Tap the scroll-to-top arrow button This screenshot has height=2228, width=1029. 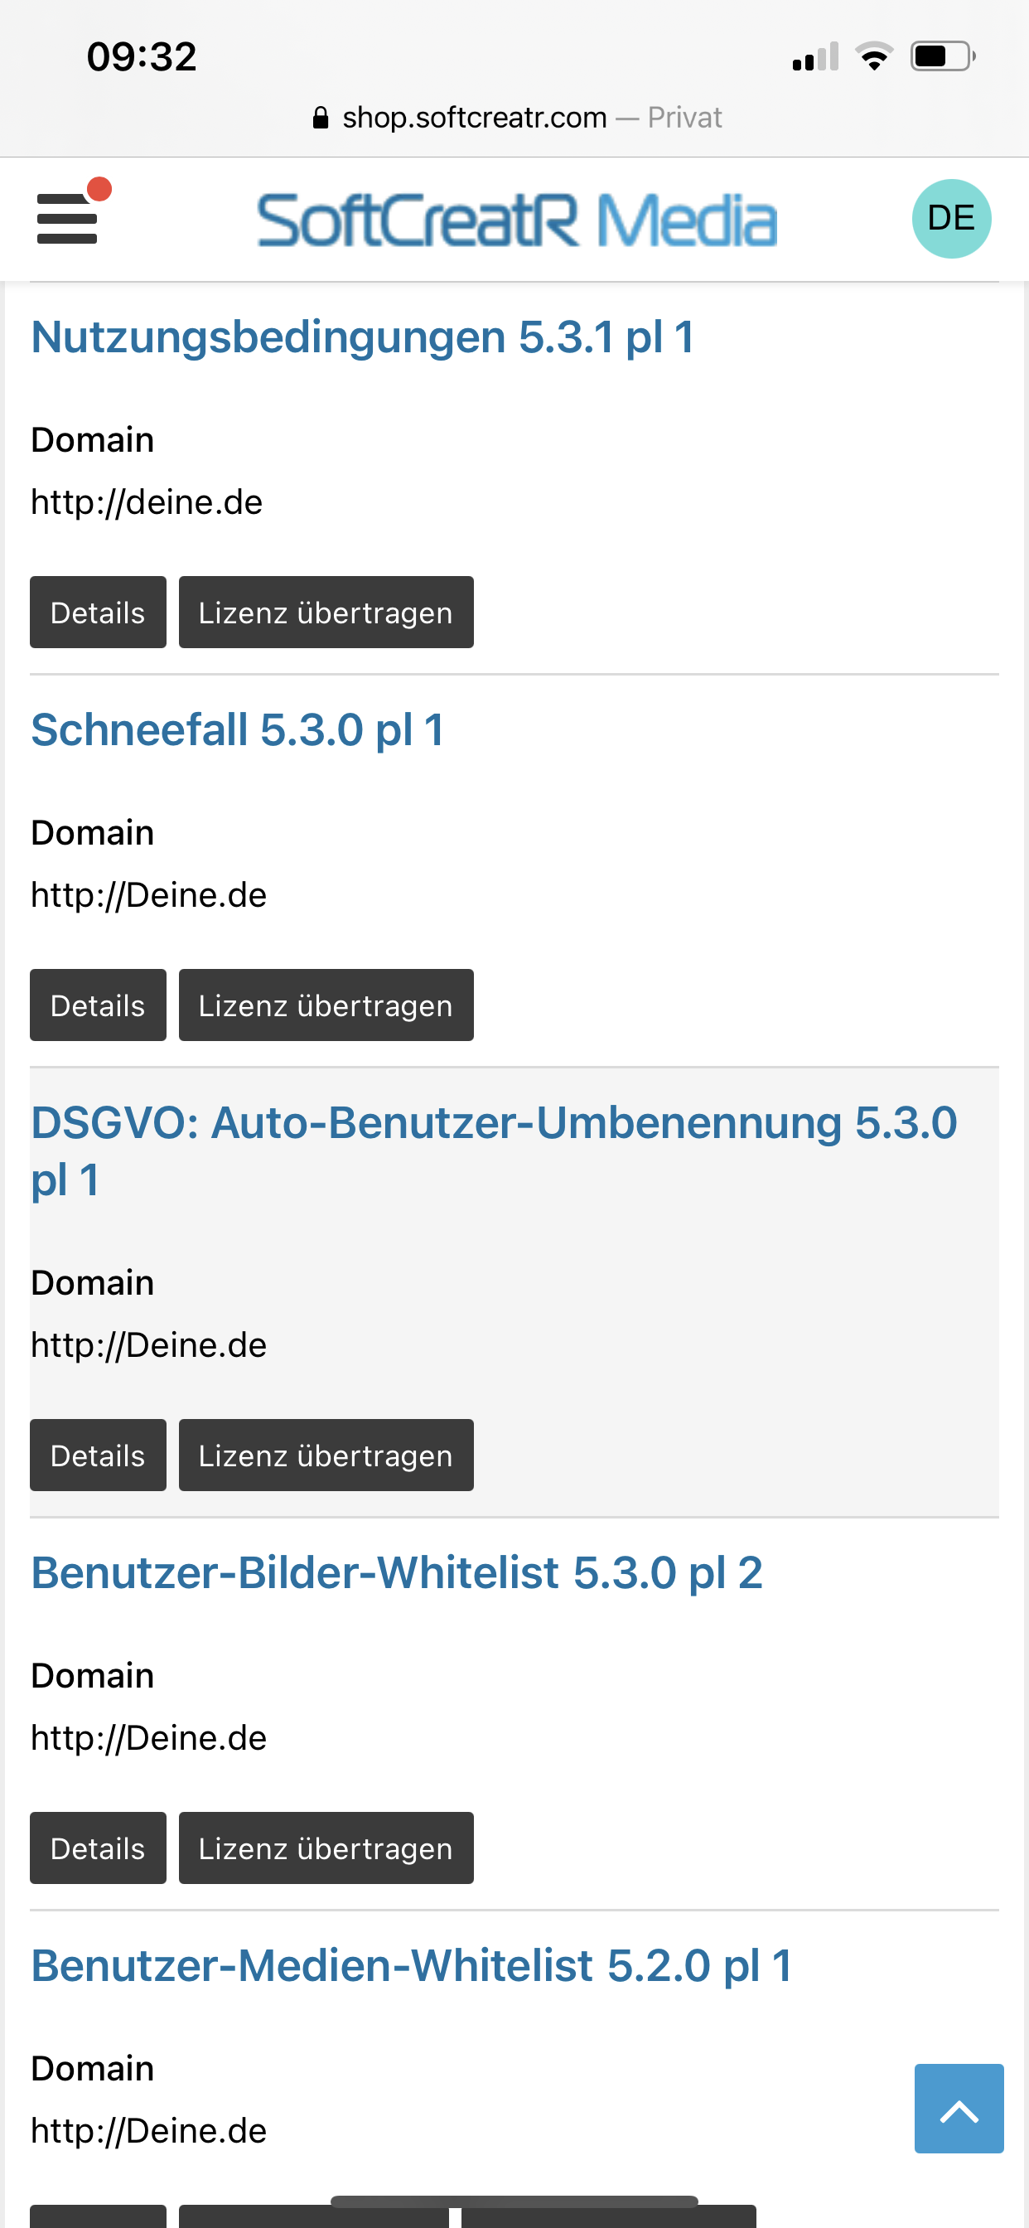point(958,2107)
